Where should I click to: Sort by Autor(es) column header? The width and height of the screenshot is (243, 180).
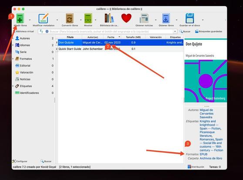pos(93,37)
